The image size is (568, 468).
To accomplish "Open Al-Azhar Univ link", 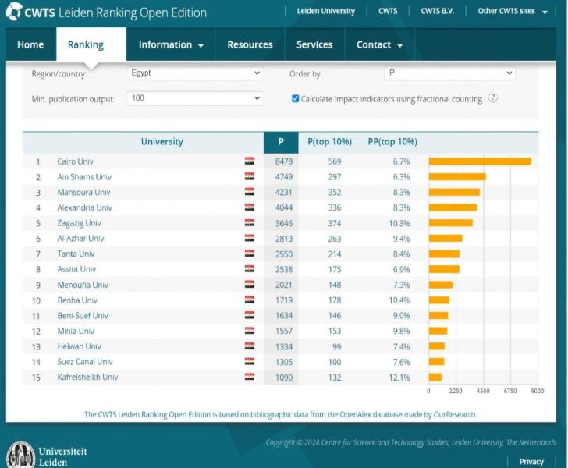I will coord(80,239).
